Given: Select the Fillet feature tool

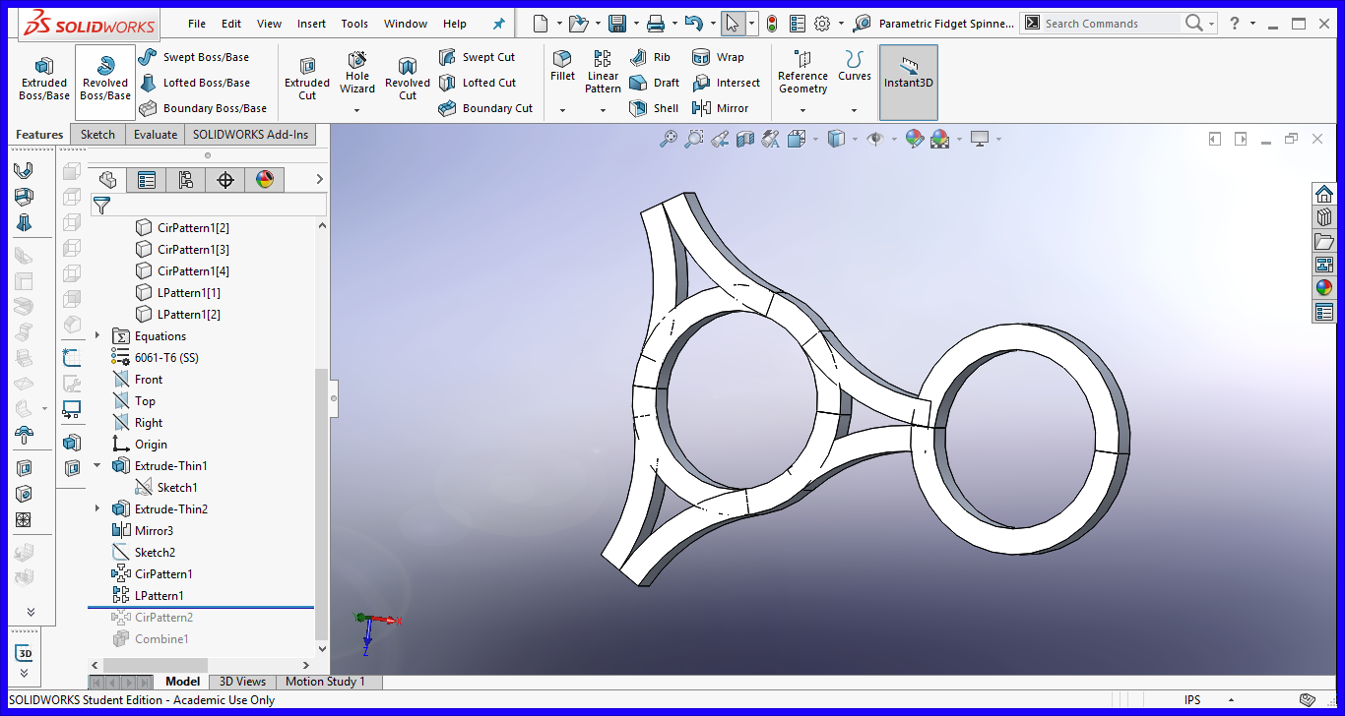Looking at the screenshot, I should pyautogui.click(x=562, y=69).
